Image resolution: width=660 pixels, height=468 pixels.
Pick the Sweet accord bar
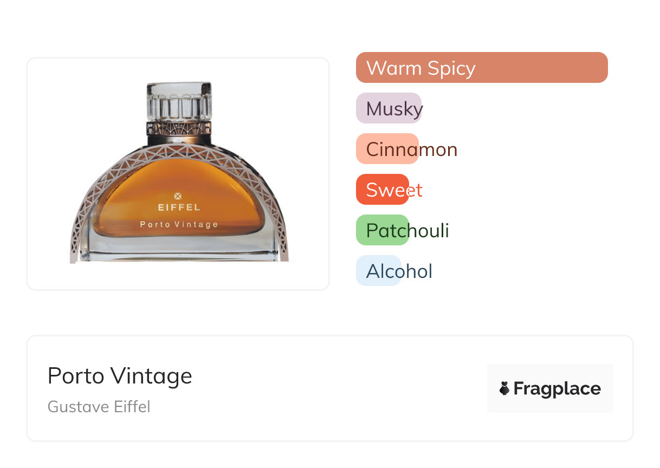383,190
